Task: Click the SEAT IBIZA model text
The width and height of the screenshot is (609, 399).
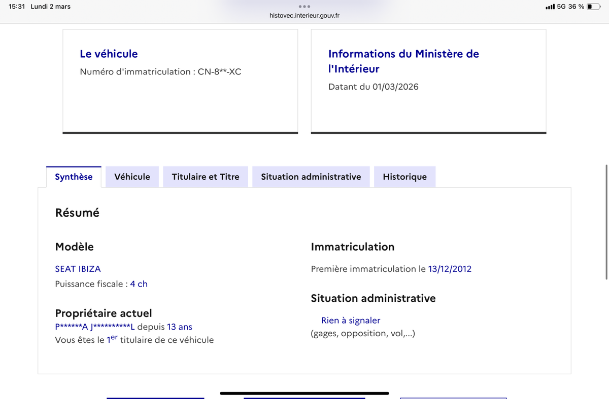Action: pos(78,269)
